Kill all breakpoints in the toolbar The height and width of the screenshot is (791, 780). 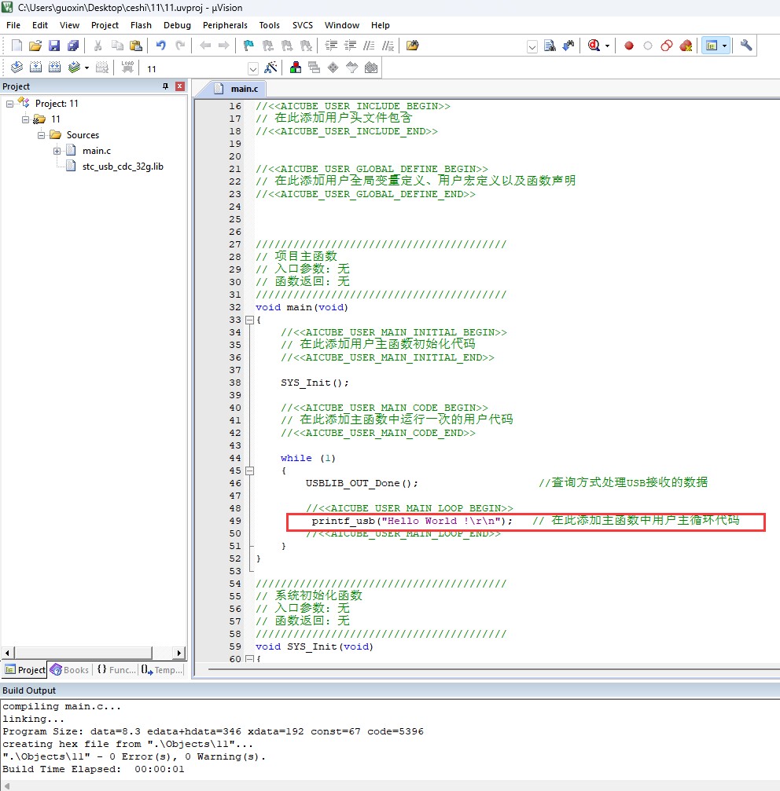pos(686,46)
